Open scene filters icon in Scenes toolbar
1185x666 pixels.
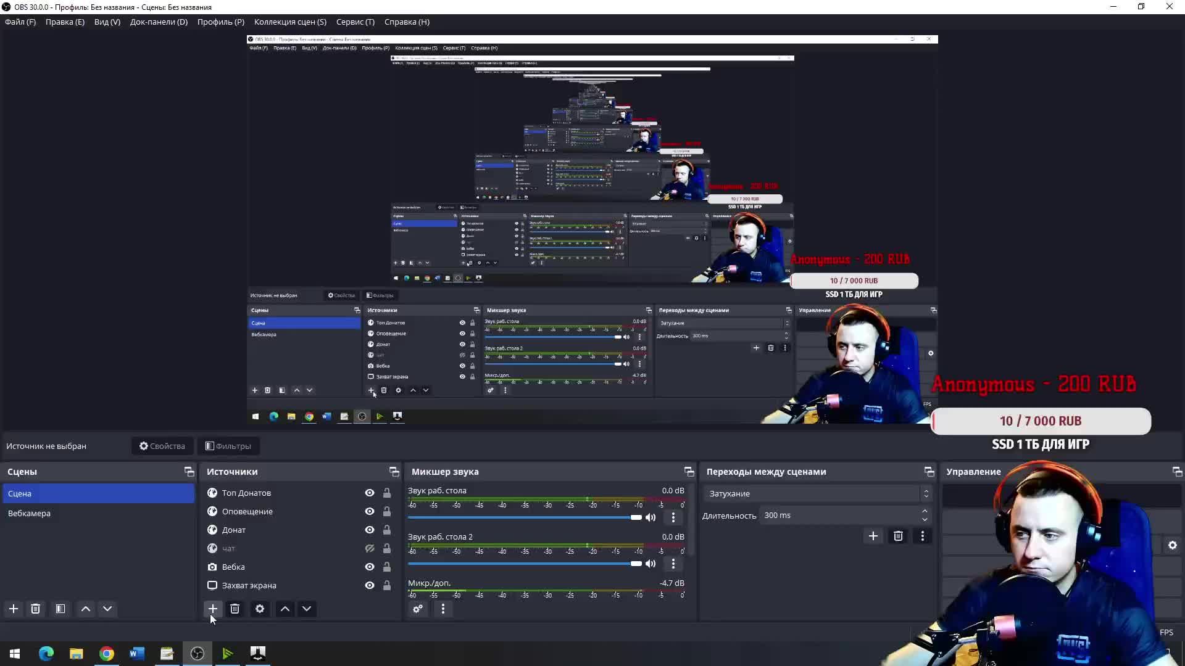pos(60,609)
